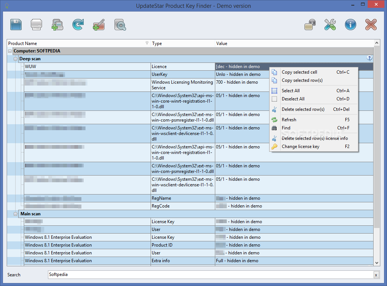Click the magnifier search toolbar icon
Screen dimensions: 387x286
[x=120, y=25]
